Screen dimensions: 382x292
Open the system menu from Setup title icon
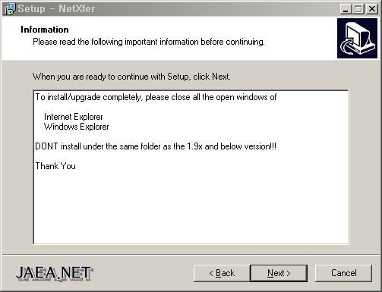tap(10, 9)
